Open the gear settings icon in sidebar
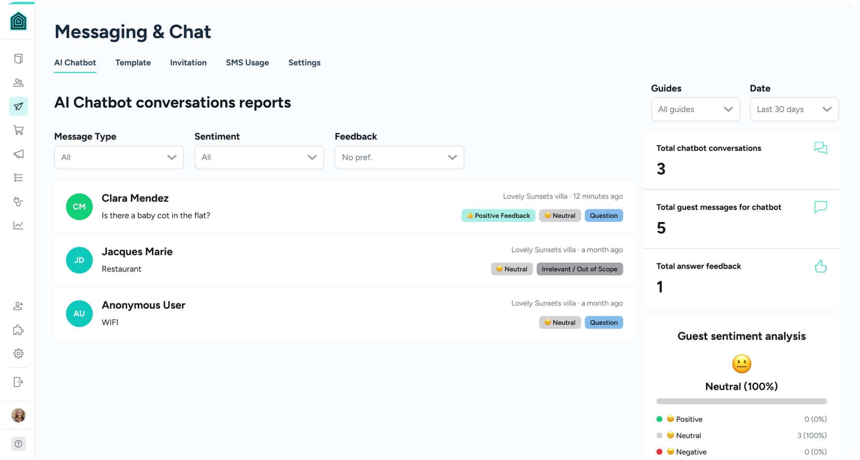Viewport: 860px width, 460px height. tap(18, 354)
